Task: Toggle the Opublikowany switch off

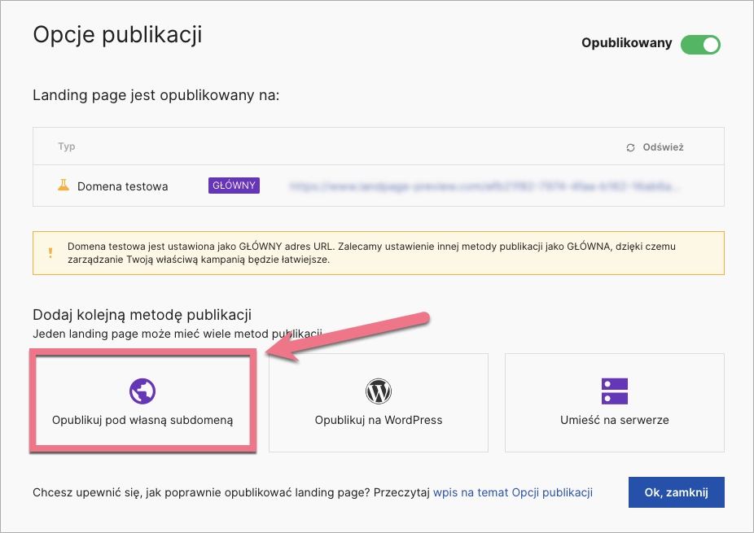Action: pyautogui.click(x=700, y=44)
